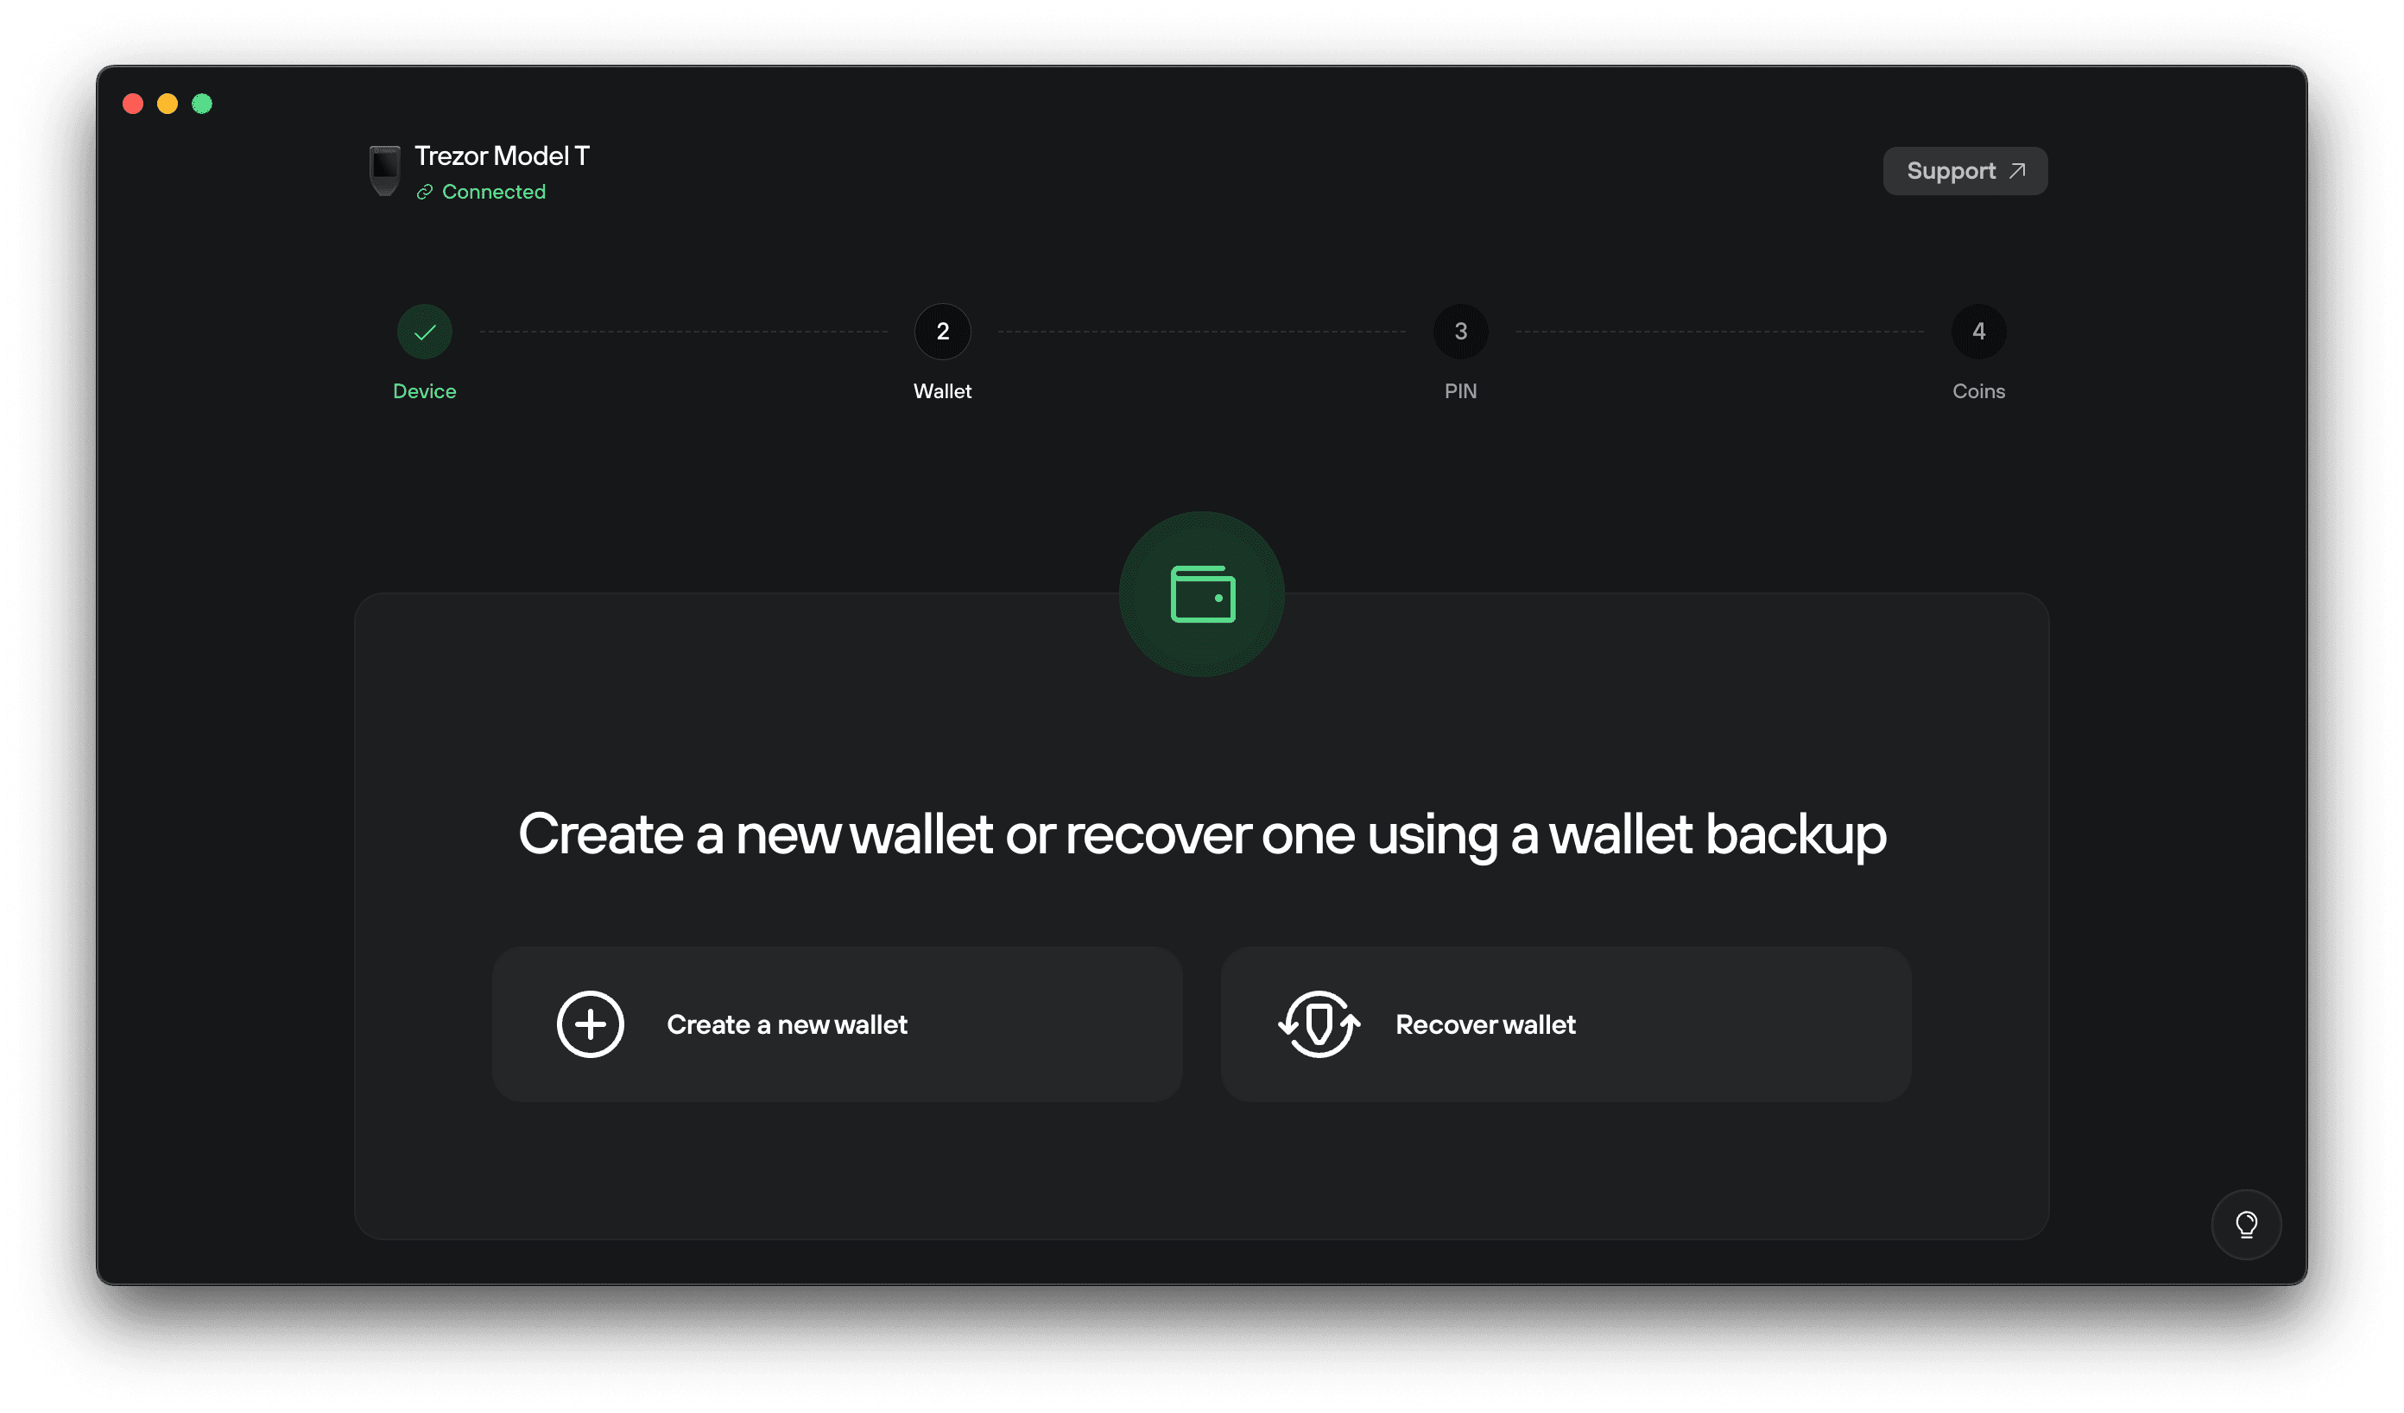Select the plus icon on Create a new wallet
Image resolution: width=2404 pixels, height=1413 pixels.
pos(590,1023)
